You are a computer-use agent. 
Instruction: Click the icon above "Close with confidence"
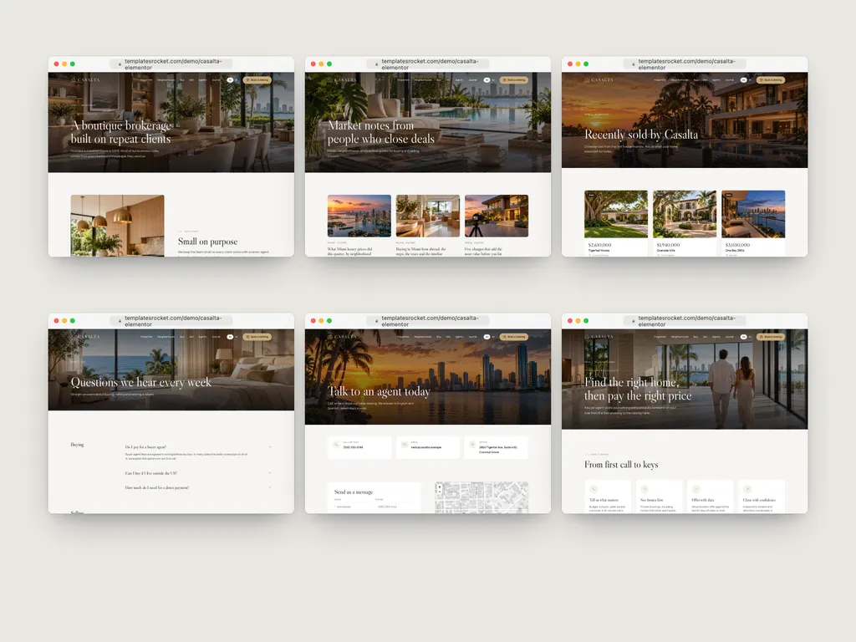click(747, 489)
